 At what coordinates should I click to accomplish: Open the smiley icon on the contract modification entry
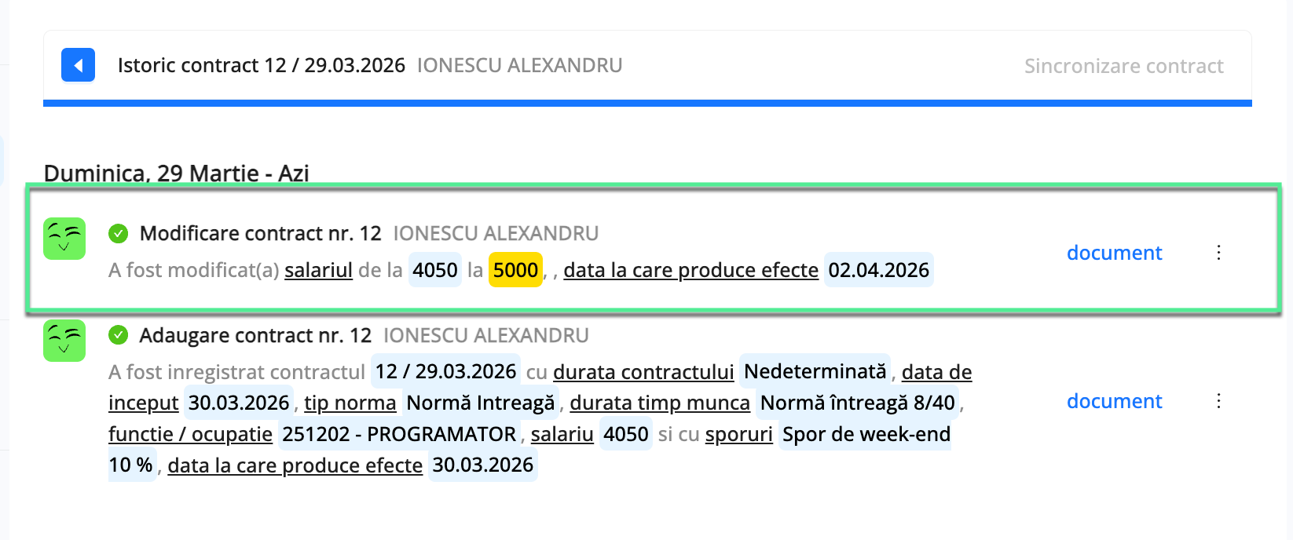(x=64, y=237)
